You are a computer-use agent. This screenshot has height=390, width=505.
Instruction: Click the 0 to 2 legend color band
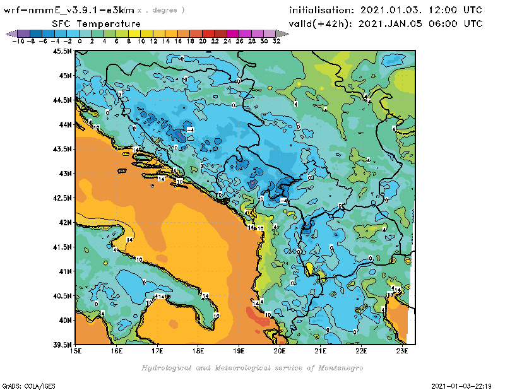pyautogui.click(x=85, y=33)
